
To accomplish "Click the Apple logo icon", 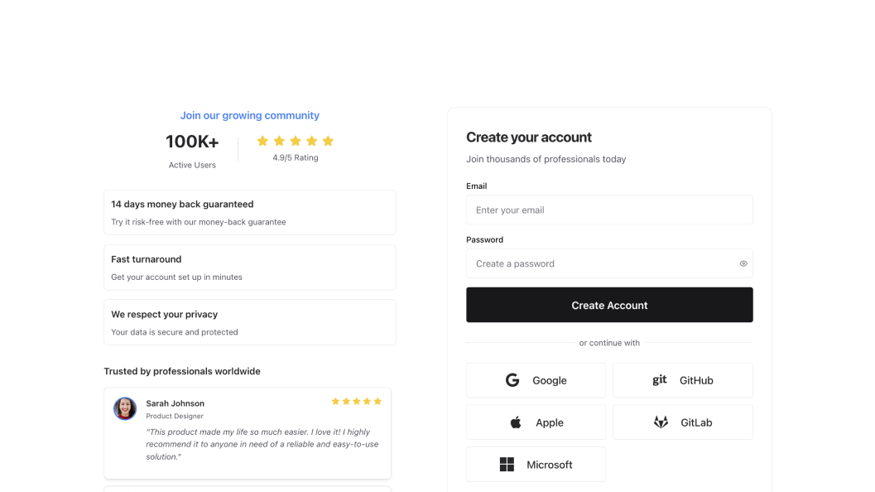I will [516, 422].
